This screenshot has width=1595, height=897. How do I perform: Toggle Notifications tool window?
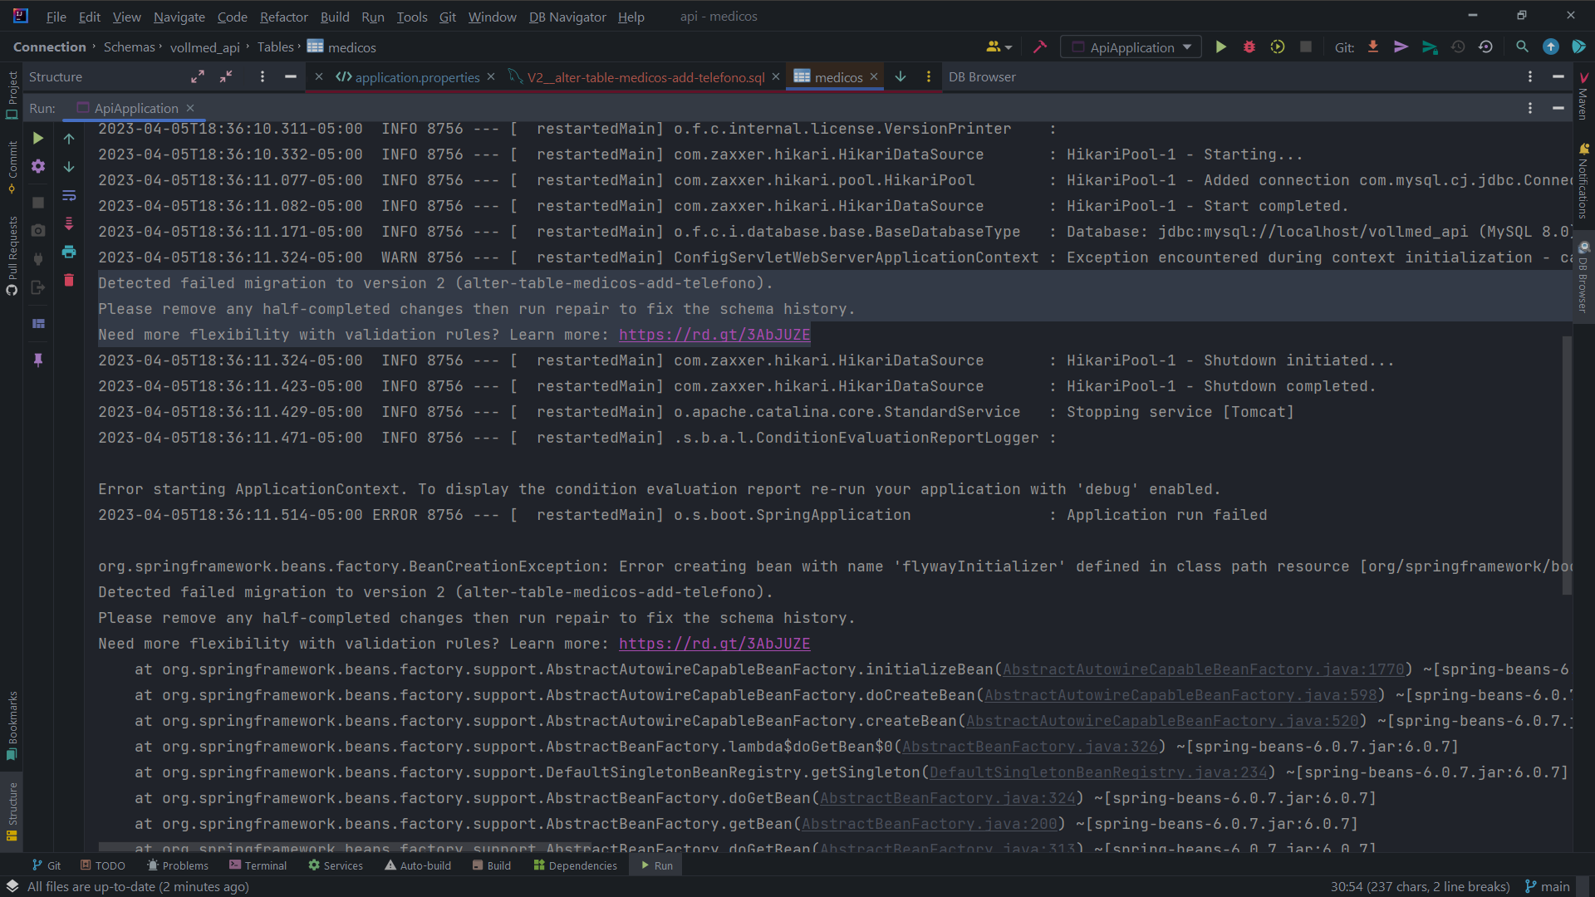tap(1583, 180)
